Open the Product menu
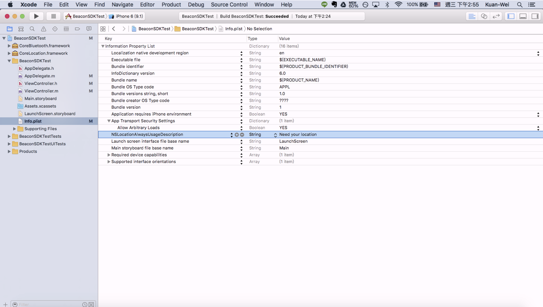 171,5
